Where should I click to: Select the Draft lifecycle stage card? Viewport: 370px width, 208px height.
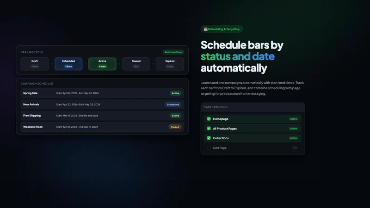coord(35,64)
